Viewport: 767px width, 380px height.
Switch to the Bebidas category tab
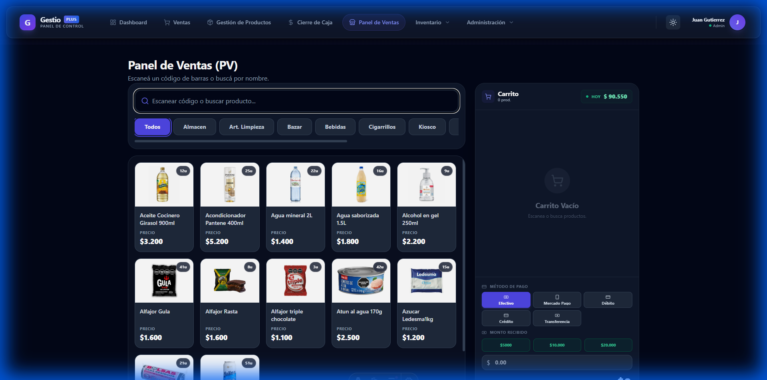[x=335, y=126]
